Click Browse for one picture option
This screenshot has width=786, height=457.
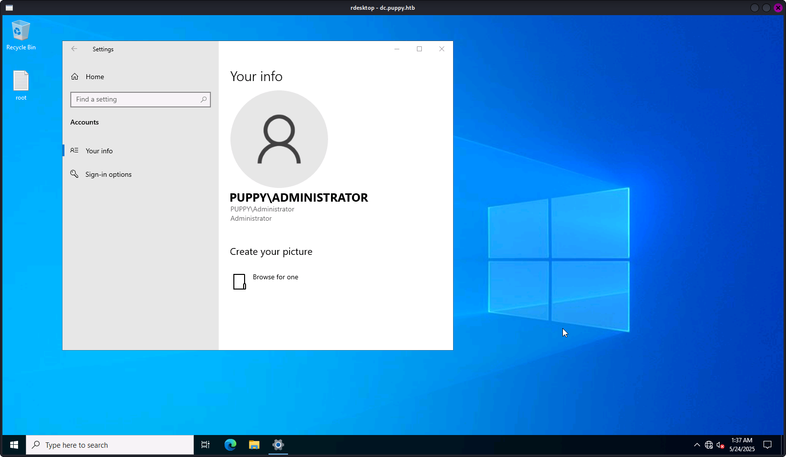pos(275,277)
